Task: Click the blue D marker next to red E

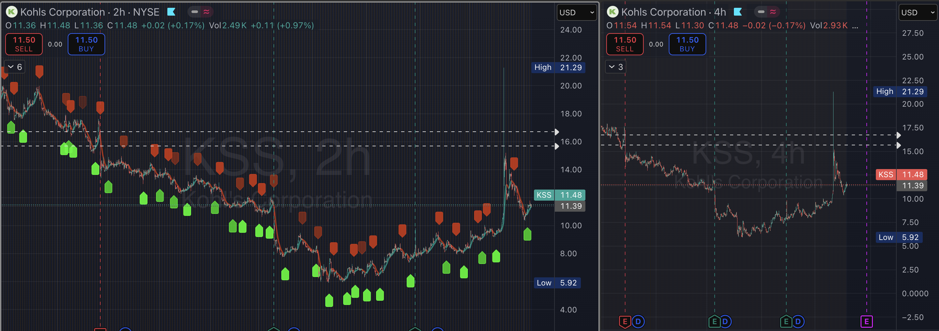Action: click(x=638, y=322)
